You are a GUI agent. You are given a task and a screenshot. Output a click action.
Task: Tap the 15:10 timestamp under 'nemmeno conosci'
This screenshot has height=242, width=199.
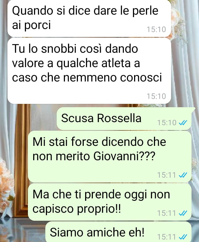point(156,96)
